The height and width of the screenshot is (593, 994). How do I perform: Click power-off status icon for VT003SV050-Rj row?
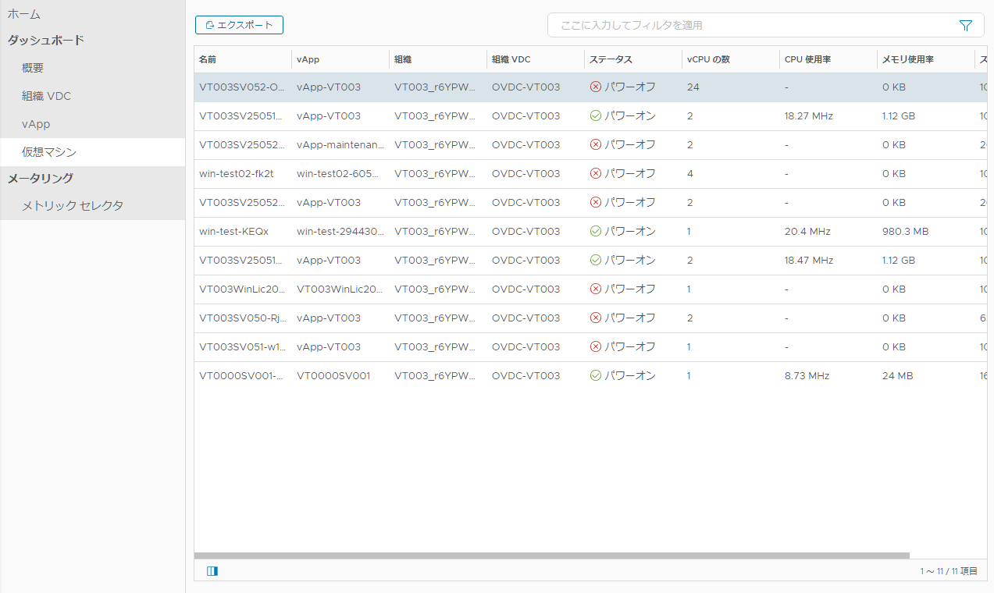(596, 318)
